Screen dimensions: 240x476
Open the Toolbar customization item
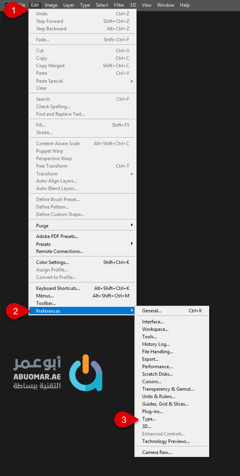pyautogui.click(x=46, y=303)
